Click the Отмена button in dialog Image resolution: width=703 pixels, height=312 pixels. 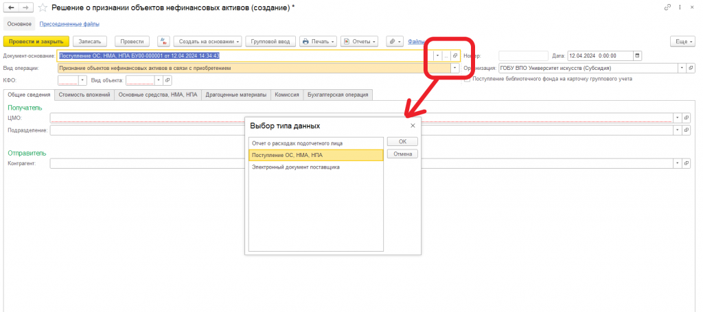click(x=402, y=154)
